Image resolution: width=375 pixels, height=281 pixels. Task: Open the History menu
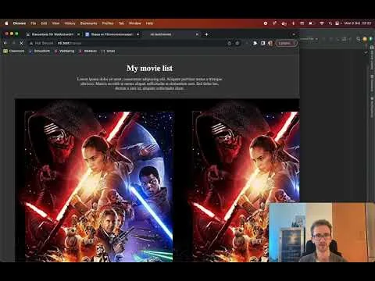[x=70, y=23]
